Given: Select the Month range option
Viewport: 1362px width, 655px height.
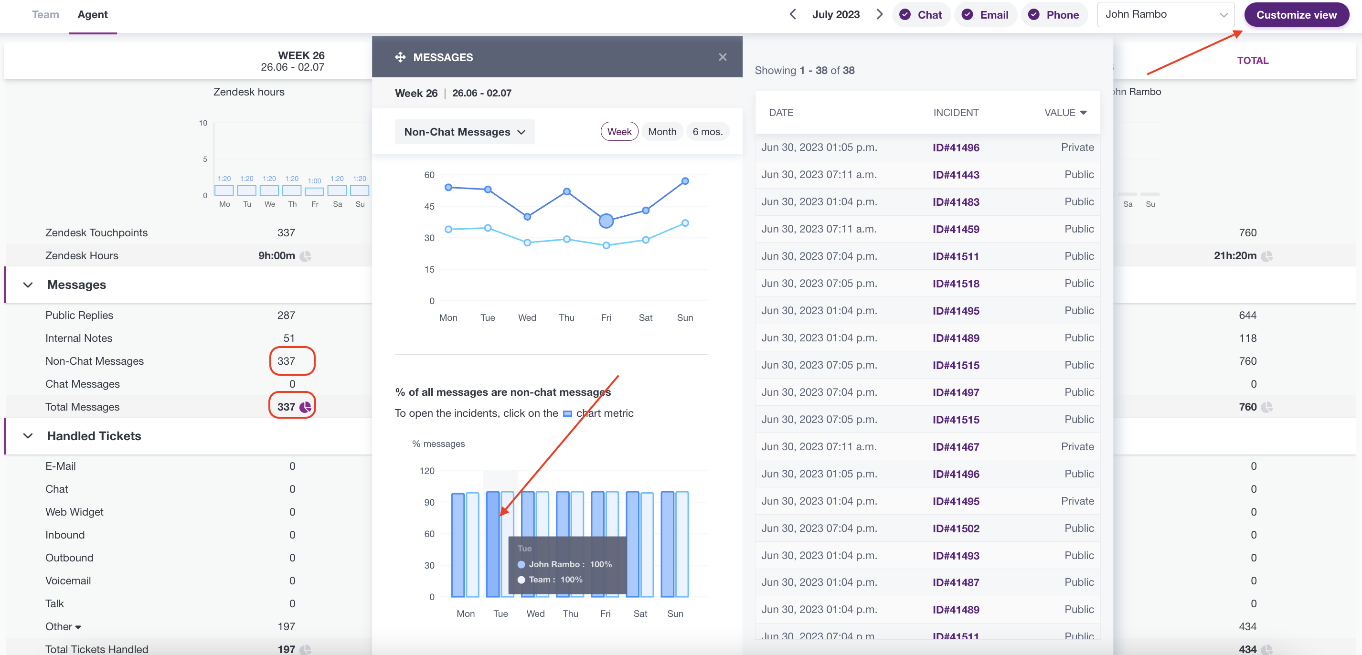Looking at the screenshot, I should (x=662, y=132).
